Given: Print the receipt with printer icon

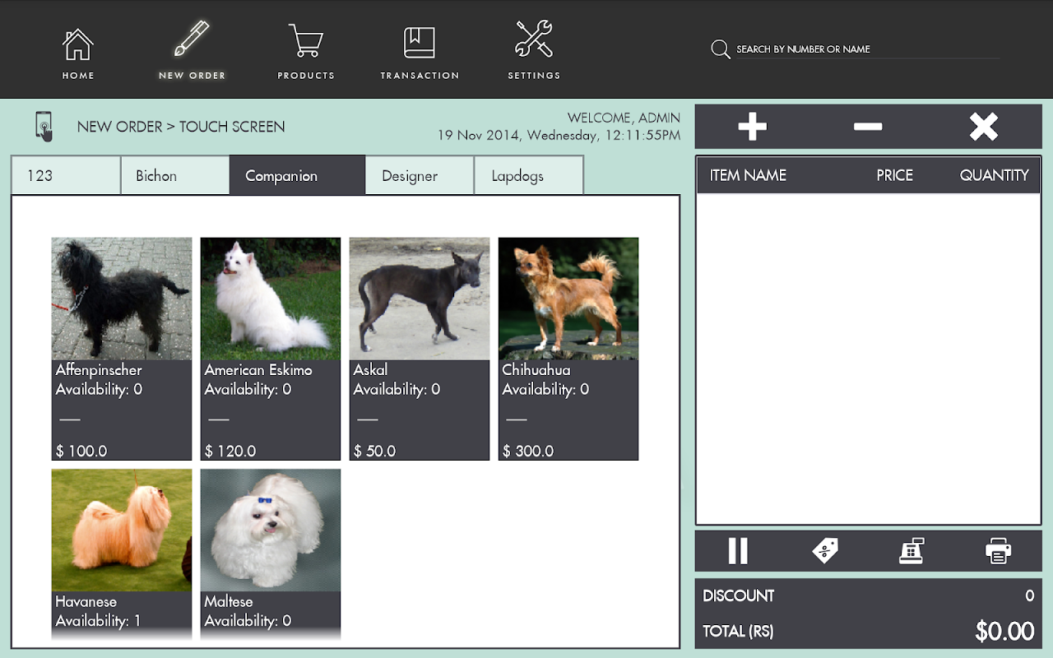Looking at the screenshot, I should (x=998, y=551).
